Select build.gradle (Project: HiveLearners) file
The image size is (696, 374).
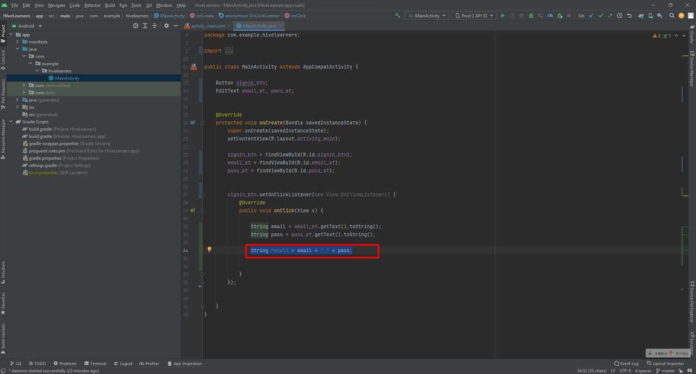coord(58,129)
